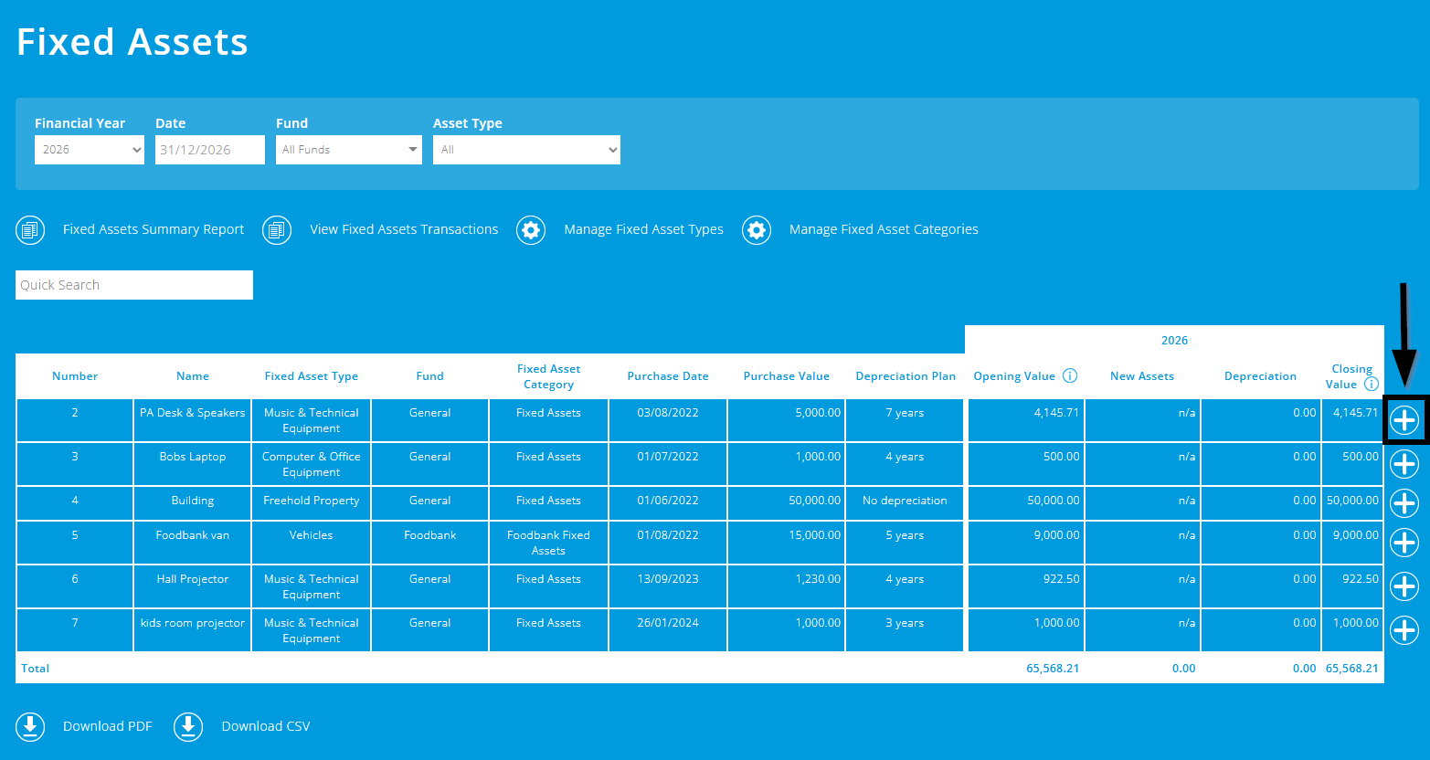The height and width of the screenshot is (760, 1430).
Task: Sort the table by Purchase Date column
Action: coord(667,375)
